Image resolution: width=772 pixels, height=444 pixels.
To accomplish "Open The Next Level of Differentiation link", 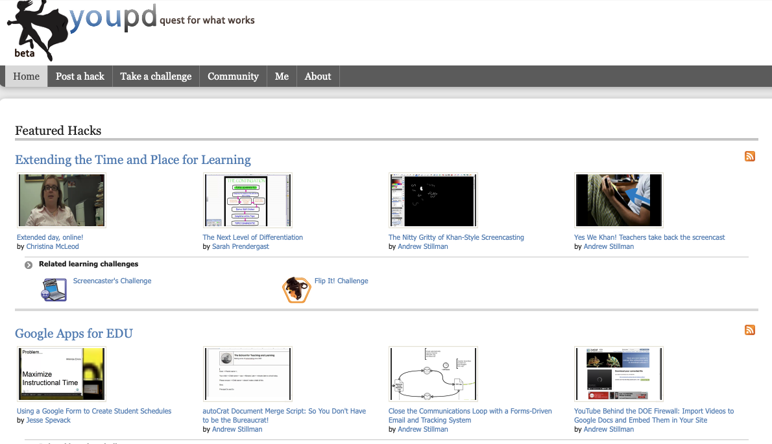I will pos(252,237).
